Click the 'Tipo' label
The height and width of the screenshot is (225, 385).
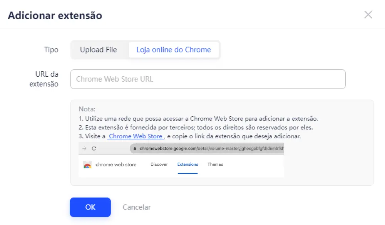point(51,50)
